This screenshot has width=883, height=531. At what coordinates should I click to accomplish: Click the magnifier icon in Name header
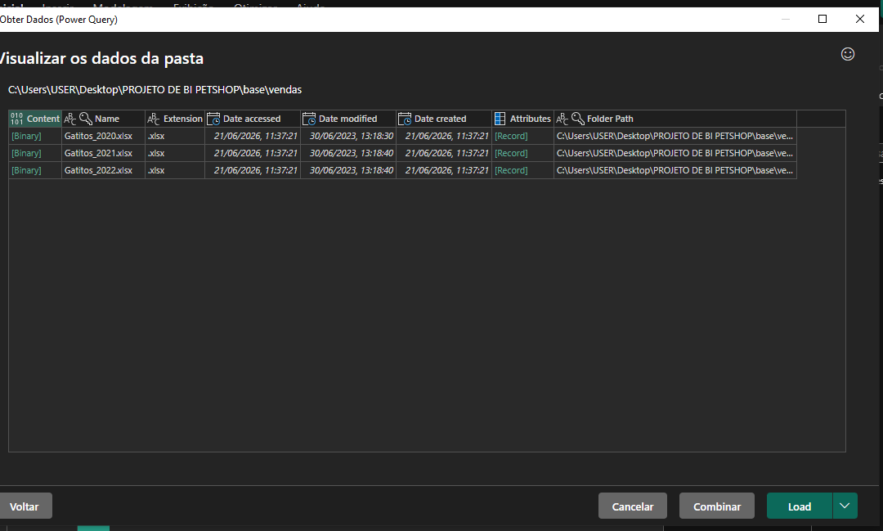point(86,119)
